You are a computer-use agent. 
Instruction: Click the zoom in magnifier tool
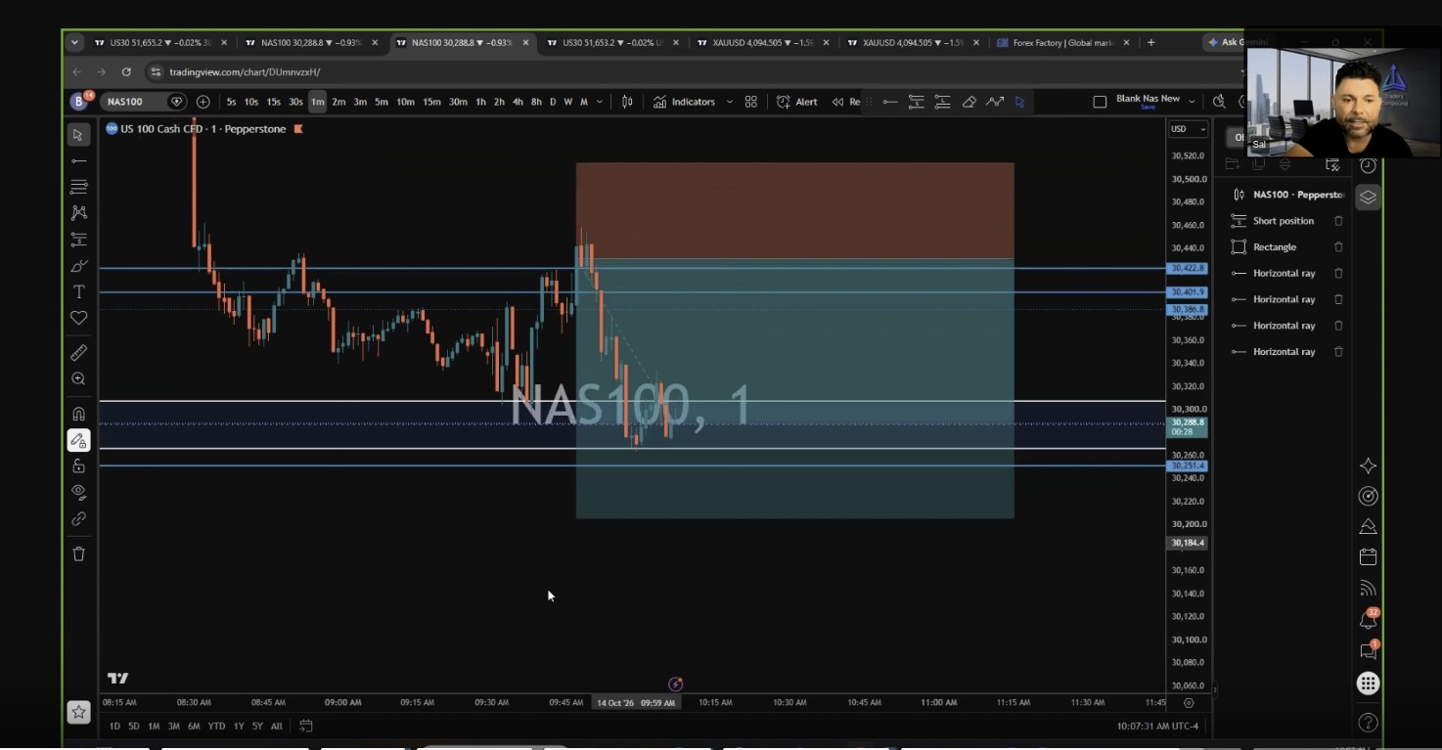pyautogui.click(x=78, y=379)
